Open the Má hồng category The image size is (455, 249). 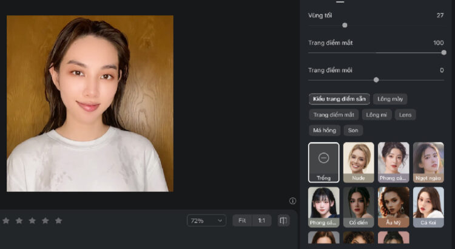(325, 130)
